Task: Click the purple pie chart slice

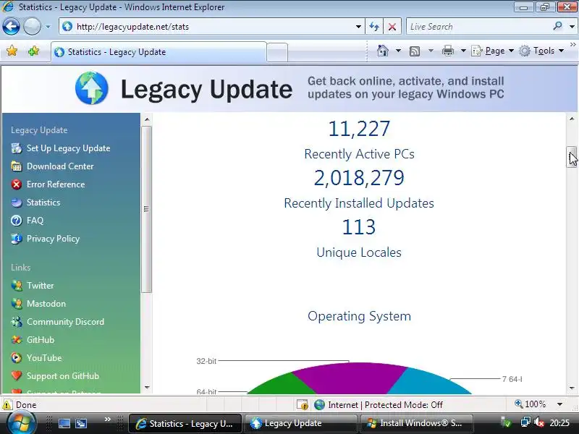Action: pos(351,378)
